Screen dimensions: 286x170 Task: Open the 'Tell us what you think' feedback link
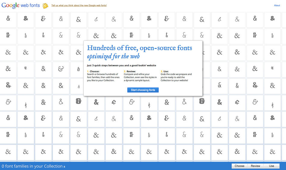click(79, 5)
